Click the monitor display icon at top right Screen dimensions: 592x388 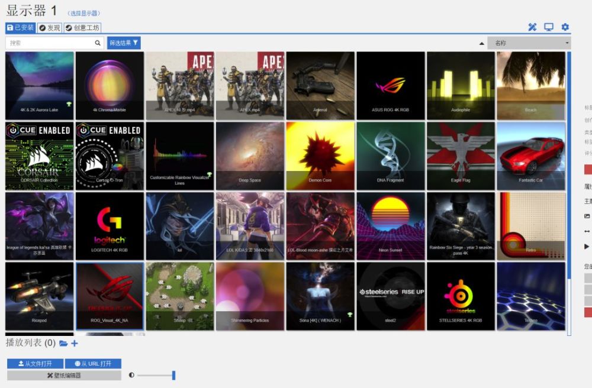tap(549, 27)
